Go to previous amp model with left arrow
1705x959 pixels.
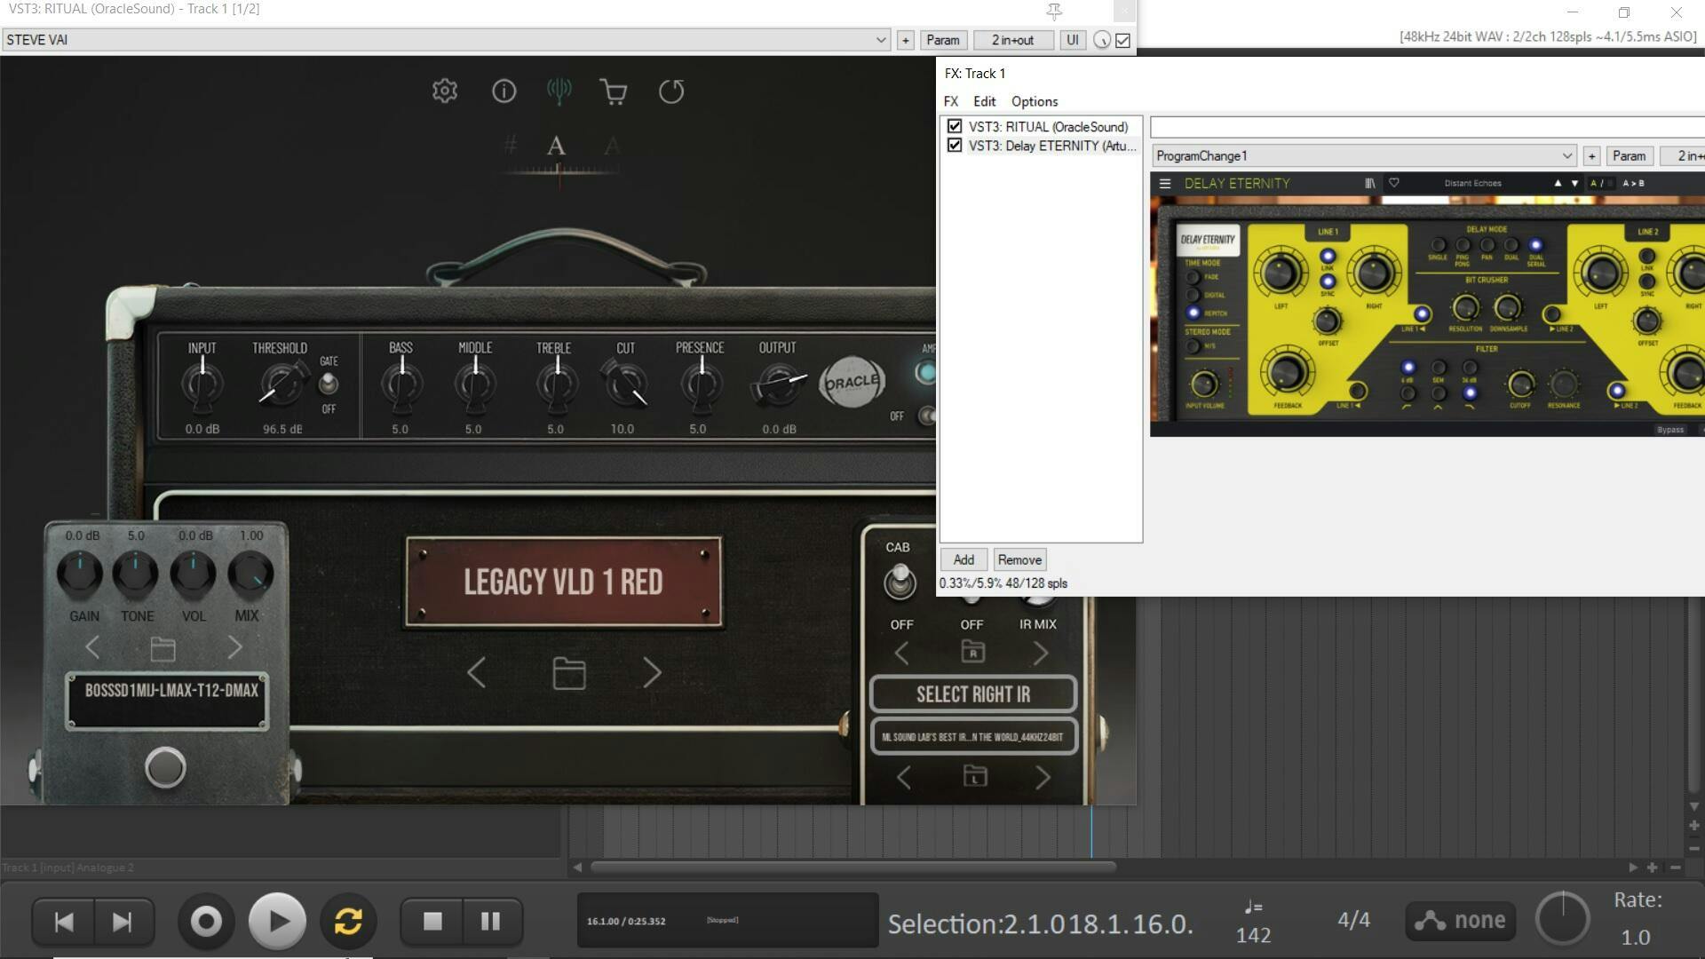coord(476,673)
